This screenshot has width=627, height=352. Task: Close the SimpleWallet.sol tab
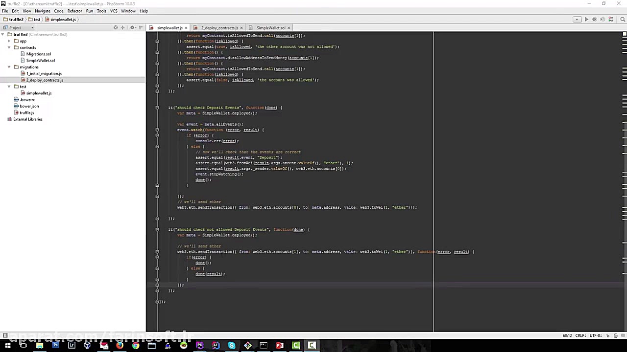click(x=289, y=28)
